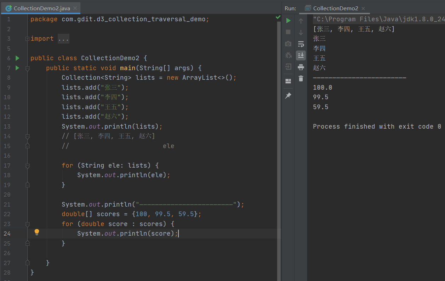Click line number 24 in the gutter
The height and width of the screenshot is (281, 445).
click(x=7, y=234)
